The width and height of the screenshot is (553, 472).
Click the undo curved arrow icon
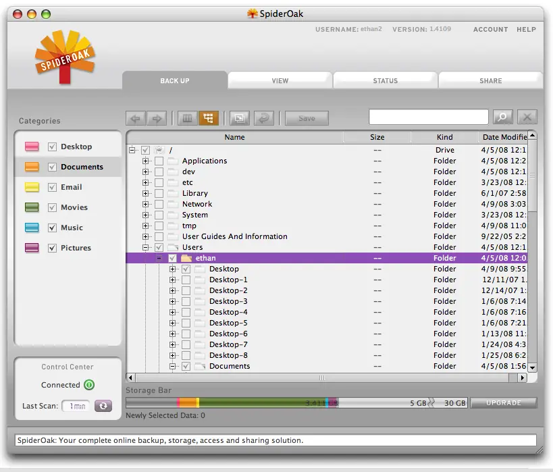(x=264, y=118)
